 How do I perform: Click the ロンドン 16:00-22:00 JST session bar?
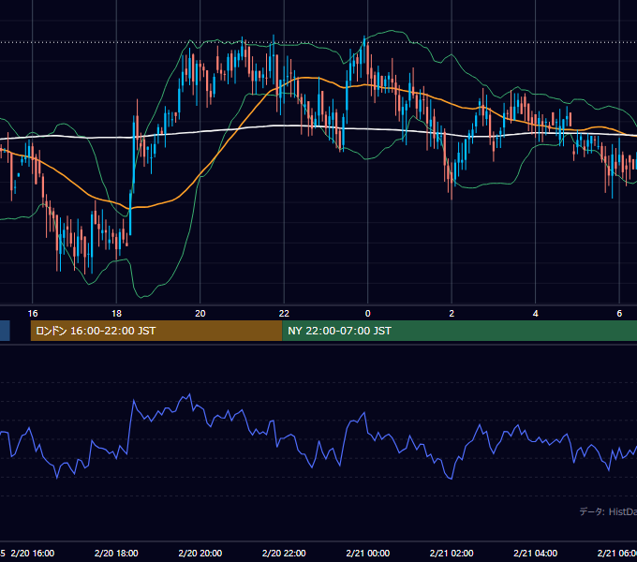(156, 331)
